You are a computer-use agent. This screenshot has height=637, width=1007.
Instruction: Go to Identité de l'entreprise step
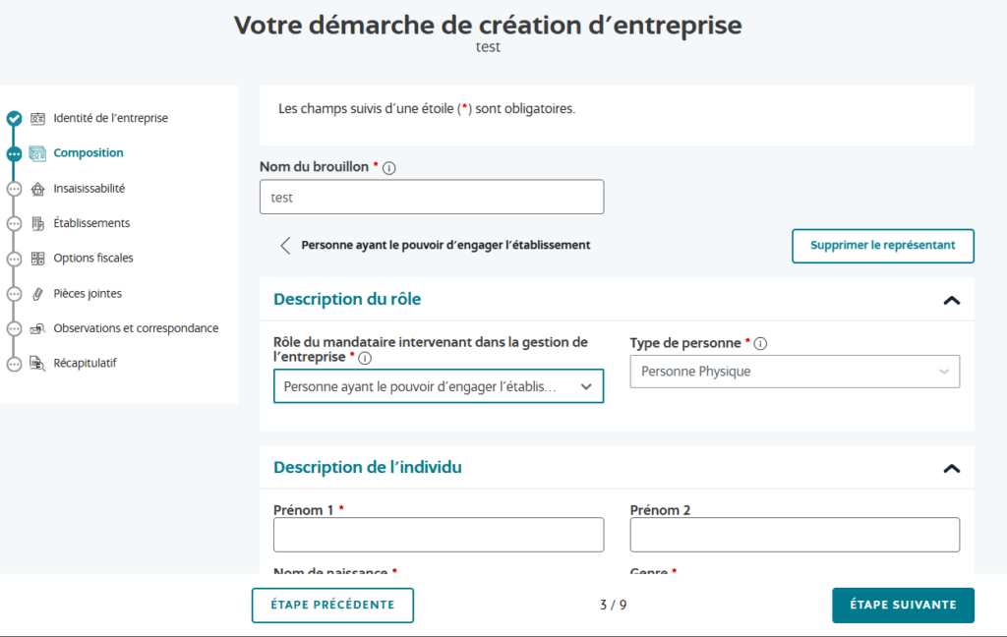[110, 118]
